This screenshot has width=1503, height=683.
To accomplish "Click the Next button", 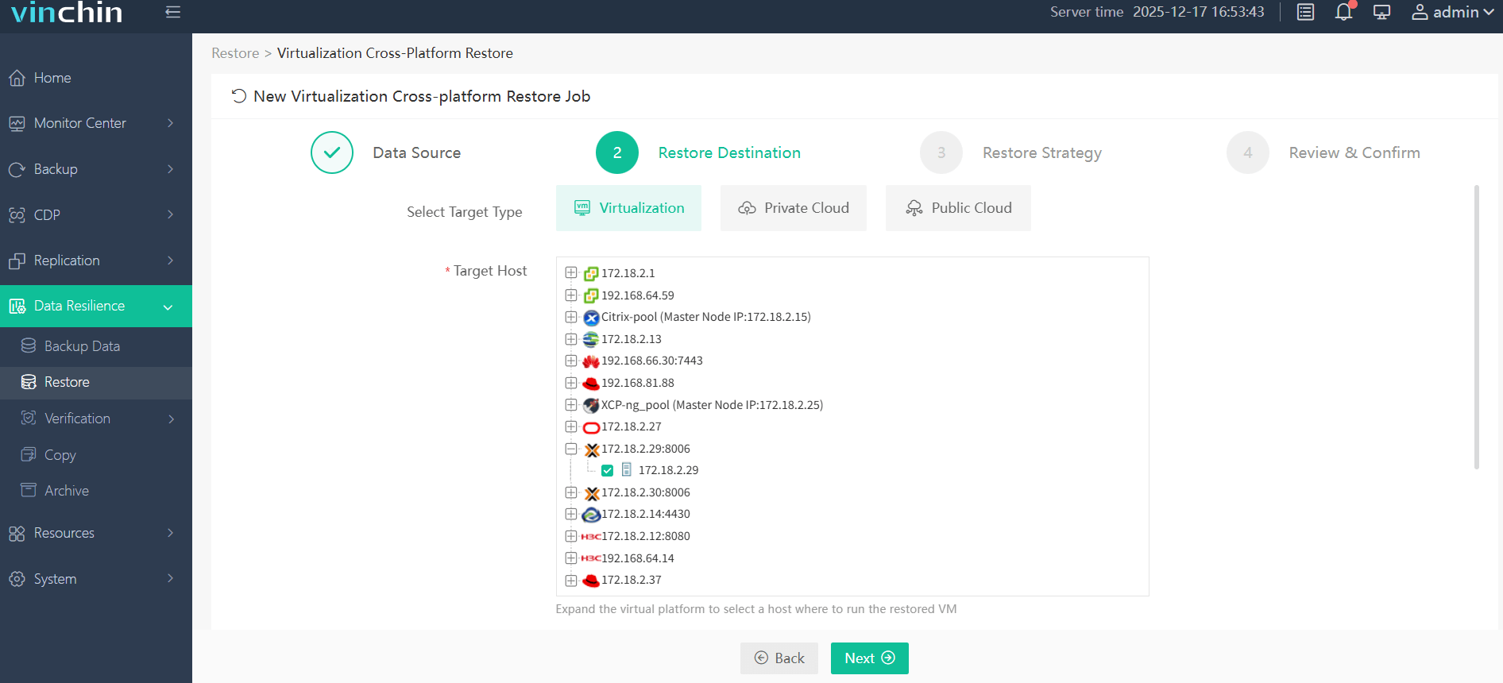I will click(x=869, y=658).
